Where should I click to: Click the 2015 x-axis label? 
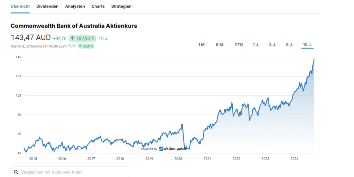tap(33, 159)
